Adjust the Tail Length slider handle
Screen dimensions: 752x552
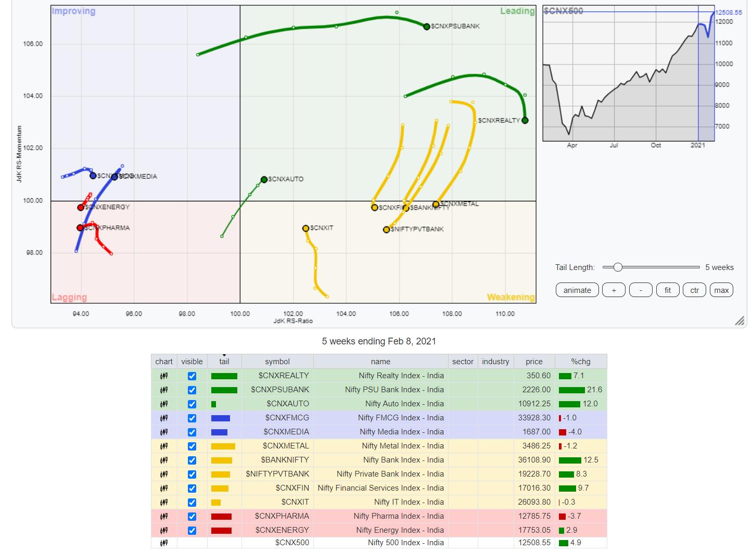(618, 267)
